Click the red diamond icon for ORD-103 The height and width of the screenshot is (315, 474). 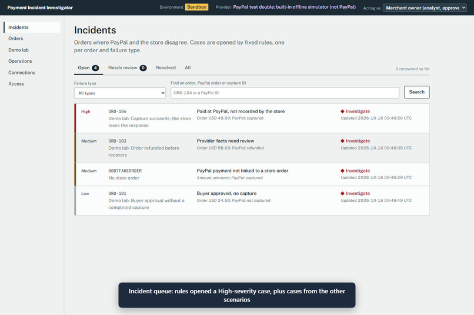342,141
